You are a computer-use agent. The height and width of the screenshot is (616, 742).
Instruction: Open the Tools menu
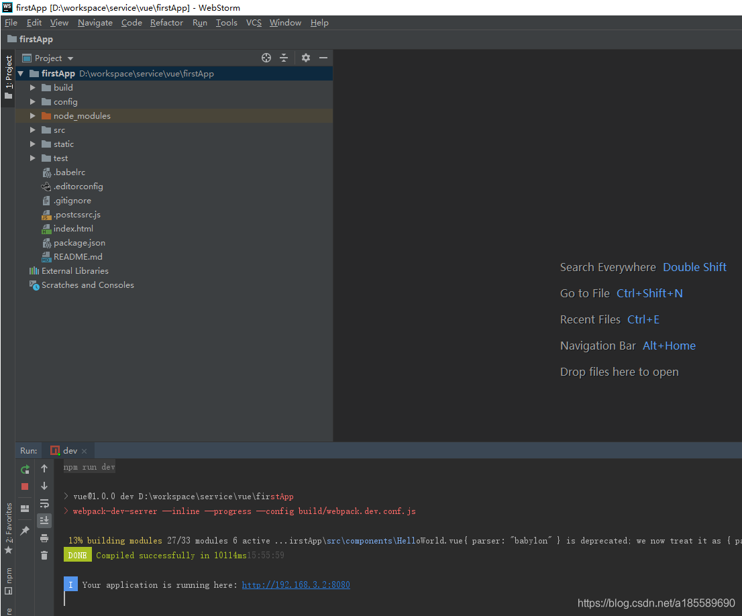coord(227,23)
